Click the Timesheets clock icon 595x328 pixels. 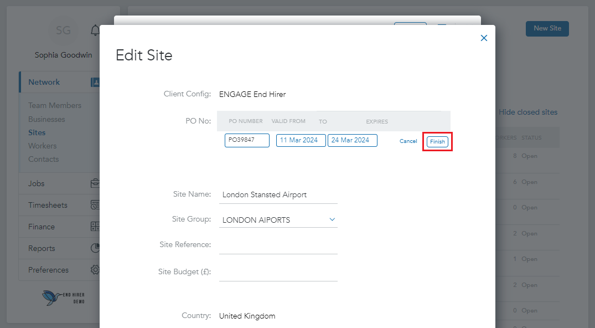coord(95,205)
